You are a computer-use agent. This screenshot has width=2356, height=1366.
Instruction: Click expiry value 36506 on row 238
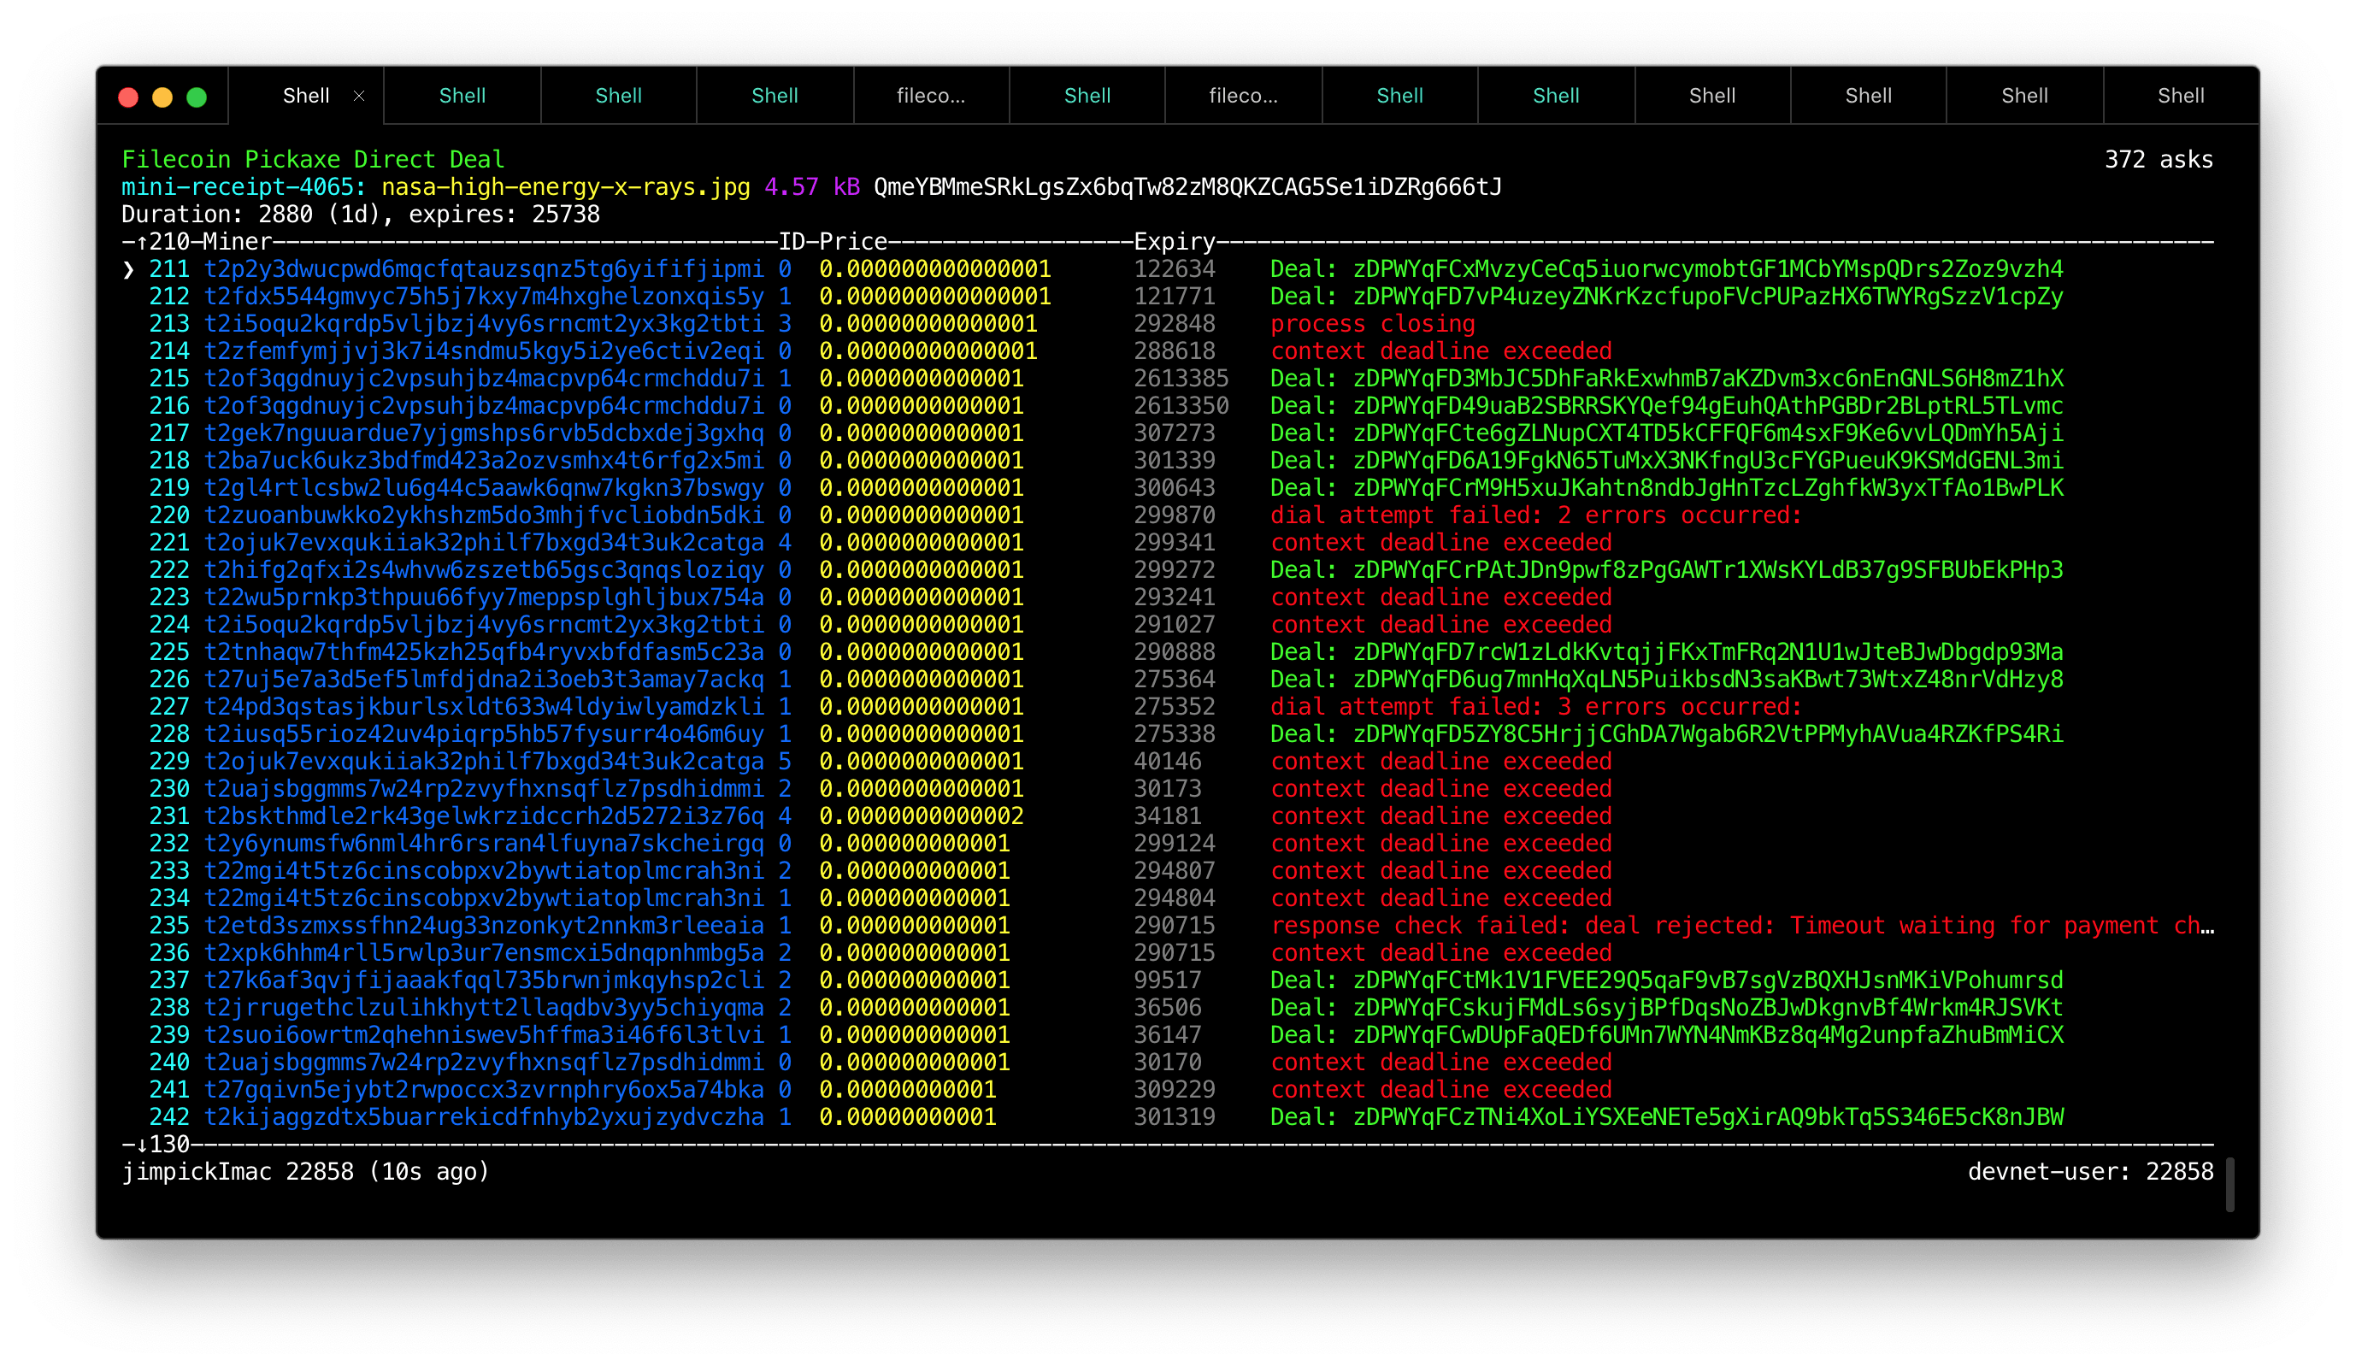(x=1168, y=1008)
